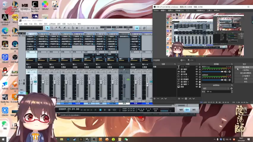Move source up with Sources up arrow
Image resolution: width=253 pixels, height=142 pixels.
190,98
